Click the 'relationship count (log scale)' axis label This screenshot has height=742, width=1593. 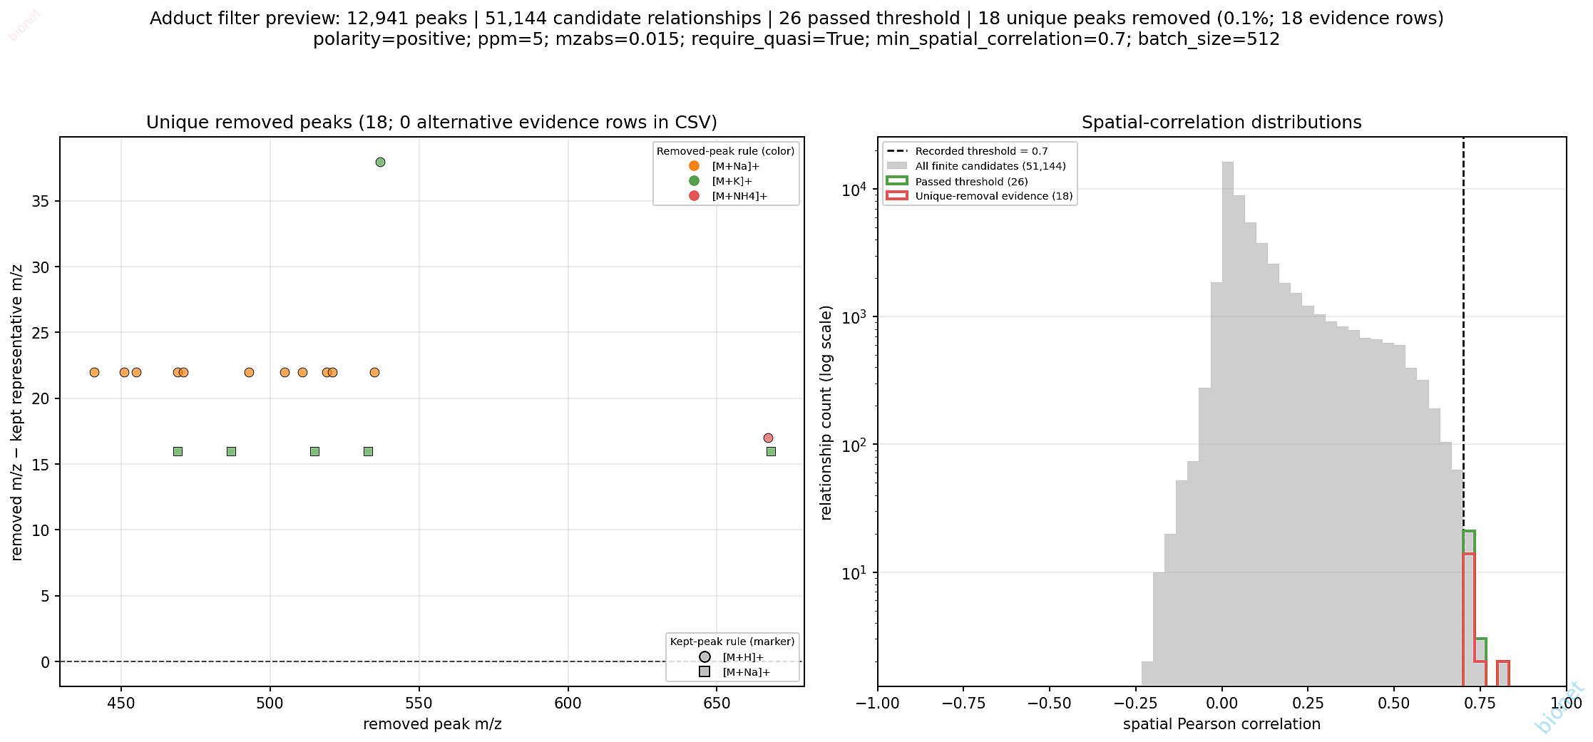coord(826,413)
